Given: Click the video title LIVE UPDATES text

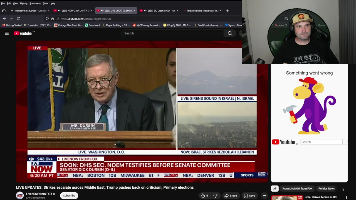Looking at the screenshot, I should click(105, 187).
